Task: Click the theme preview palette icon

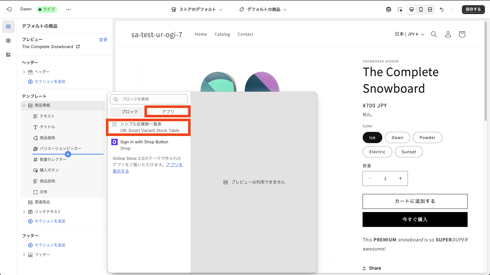Action: click(389, 9)
